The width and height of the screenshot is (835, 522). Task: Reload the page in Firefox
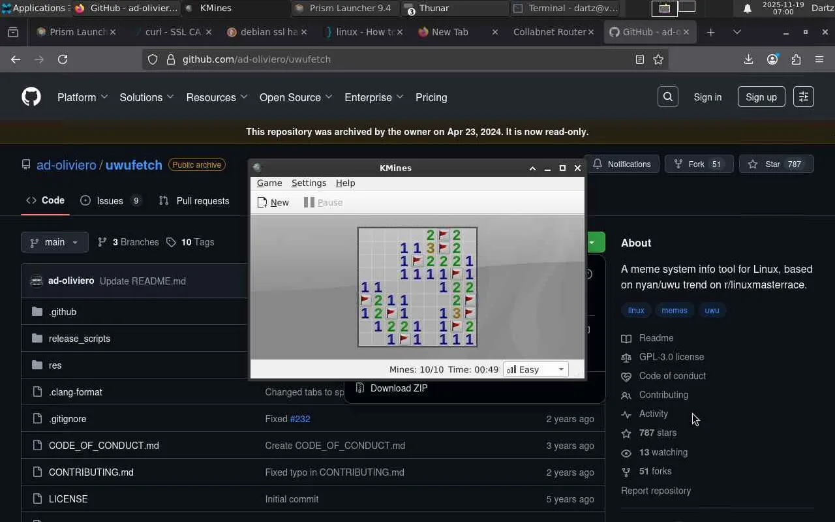63,59
